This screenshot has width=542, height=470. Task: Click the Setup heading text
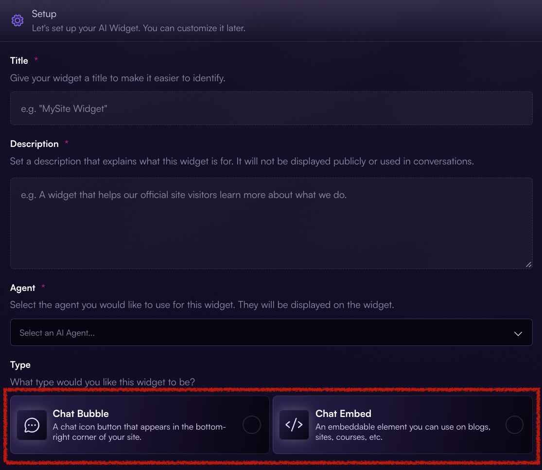click(44, 14)
